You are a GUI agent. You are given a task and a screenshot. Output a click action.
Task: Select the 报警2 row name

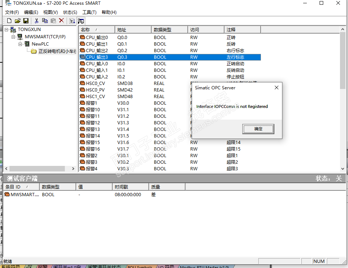coord(91,155)
